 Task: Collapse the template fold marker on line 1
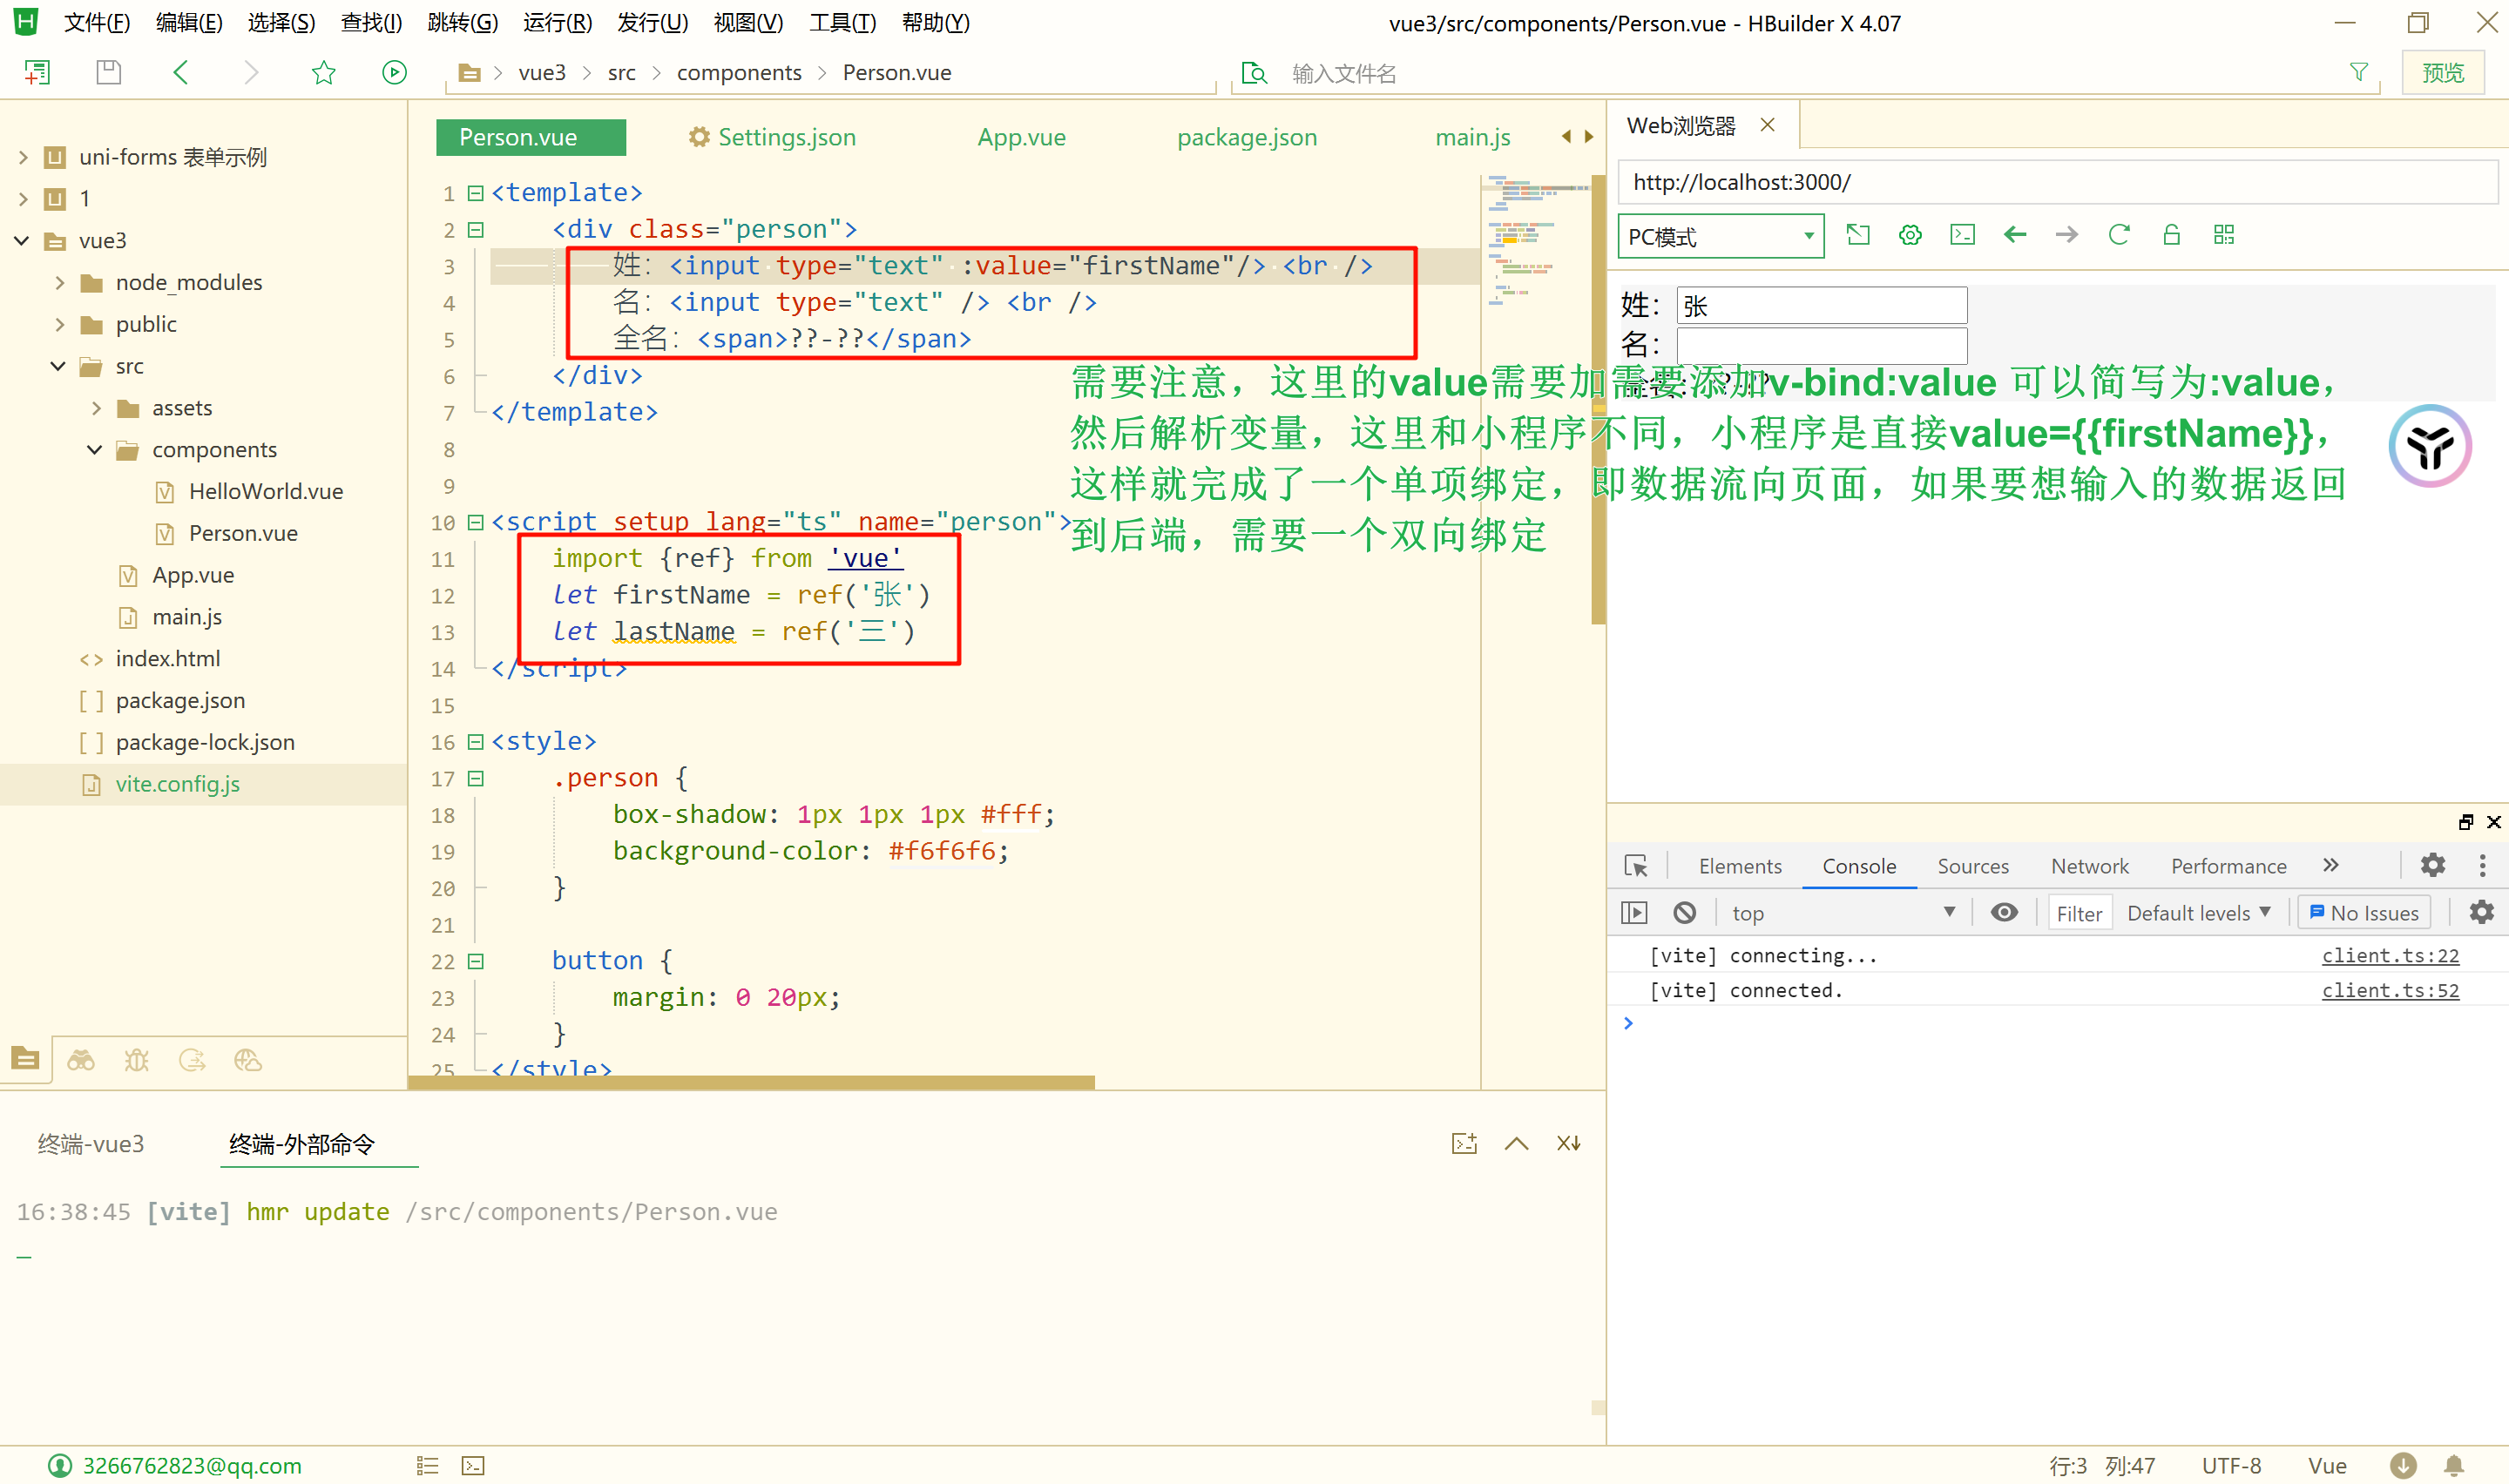coord(476,193)
